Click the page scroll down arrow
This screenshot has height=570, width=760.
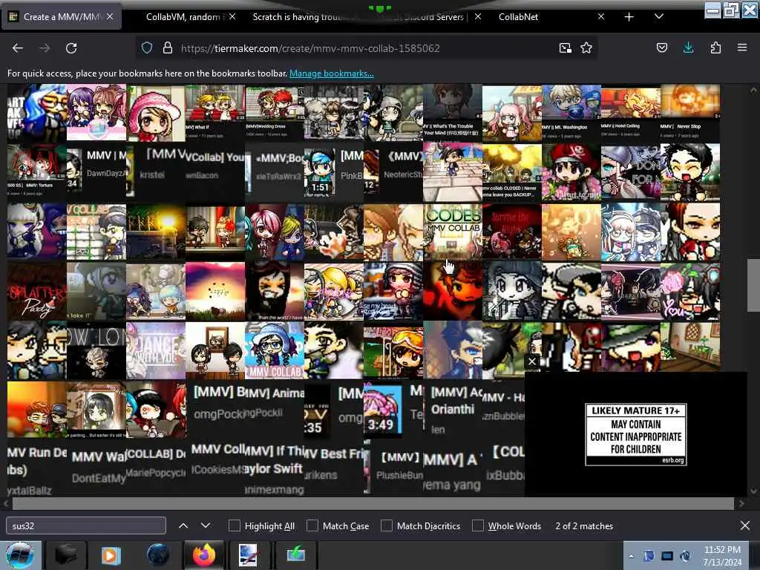753,491
